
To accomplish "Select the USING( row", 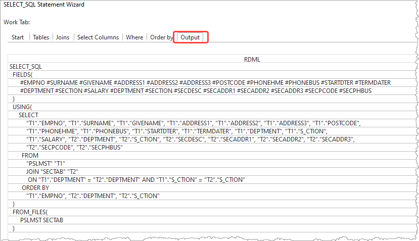I will tap(213, 107).
